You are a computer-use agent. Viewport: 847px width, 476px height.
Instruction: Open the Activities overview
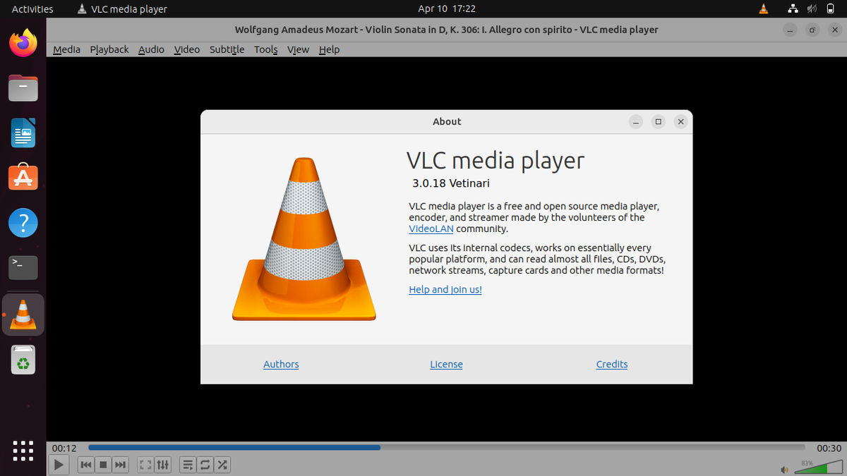[34, 9]
